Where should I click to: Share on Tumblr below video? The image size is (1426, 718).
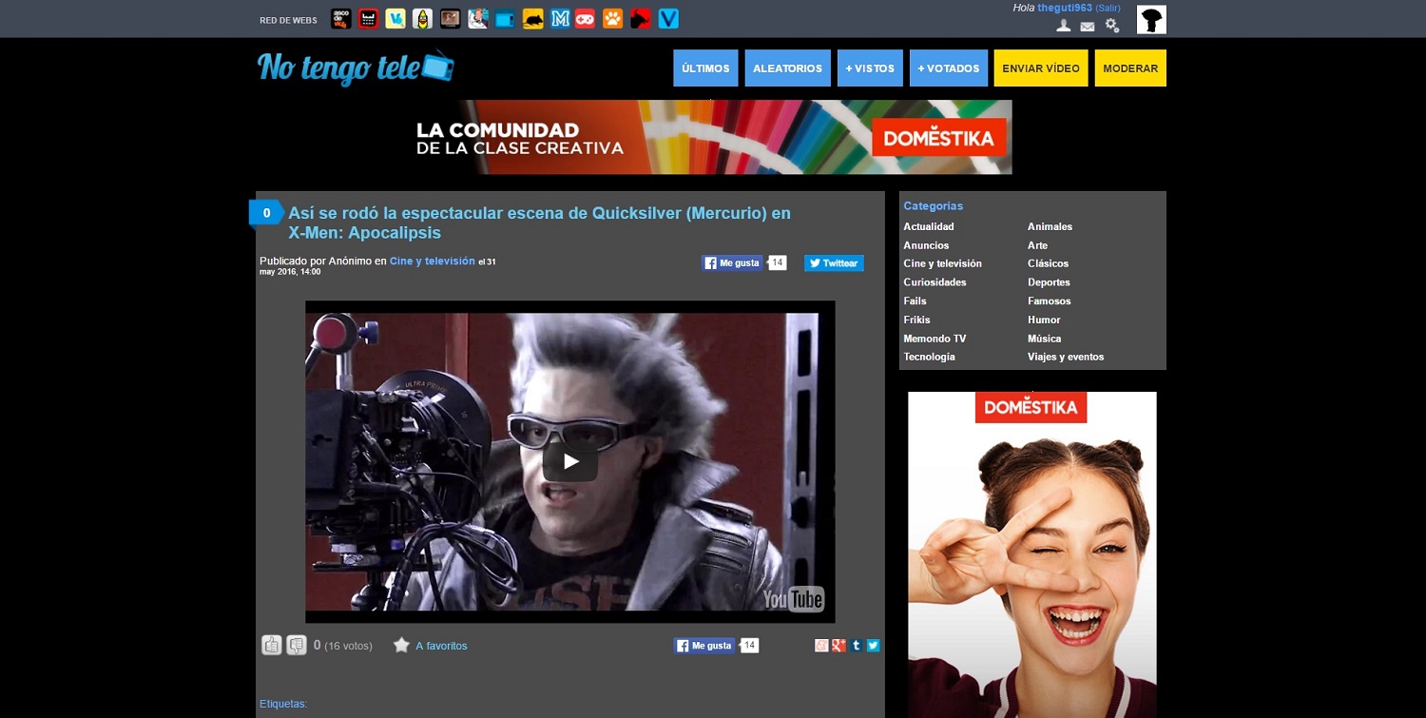coord(857,645)
